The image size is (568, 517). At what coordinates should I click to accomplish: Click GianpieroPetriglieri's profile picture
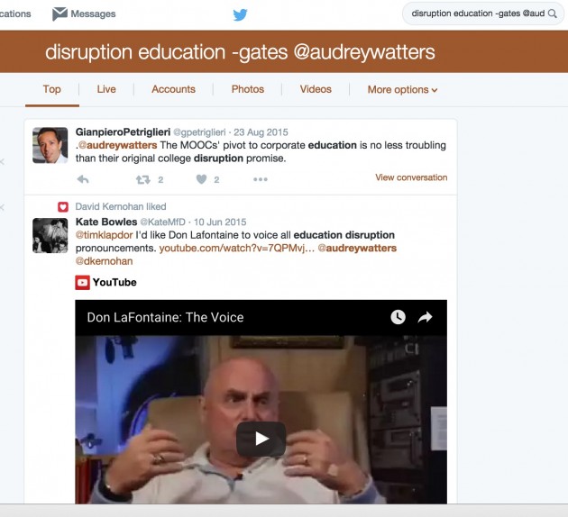coord(50,144)
